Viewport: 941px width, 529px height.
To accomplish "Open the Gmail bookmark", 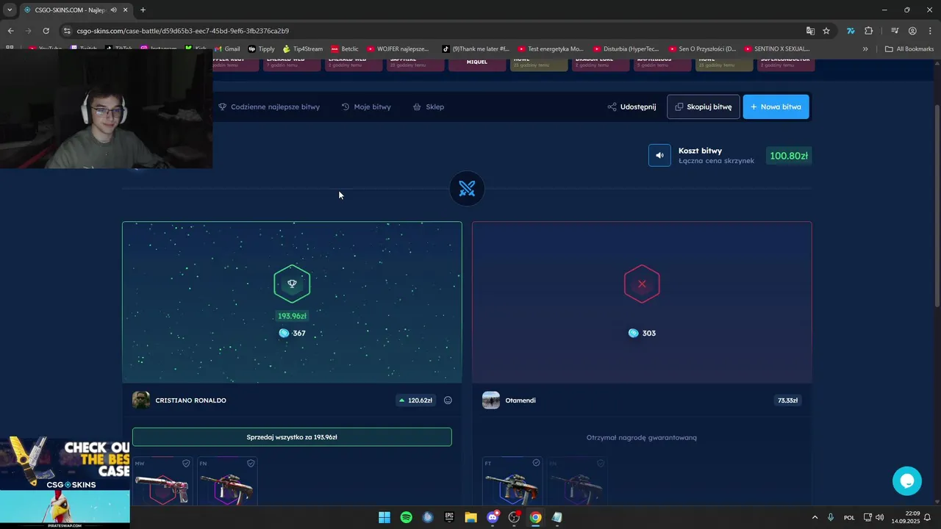I will 226,49.
